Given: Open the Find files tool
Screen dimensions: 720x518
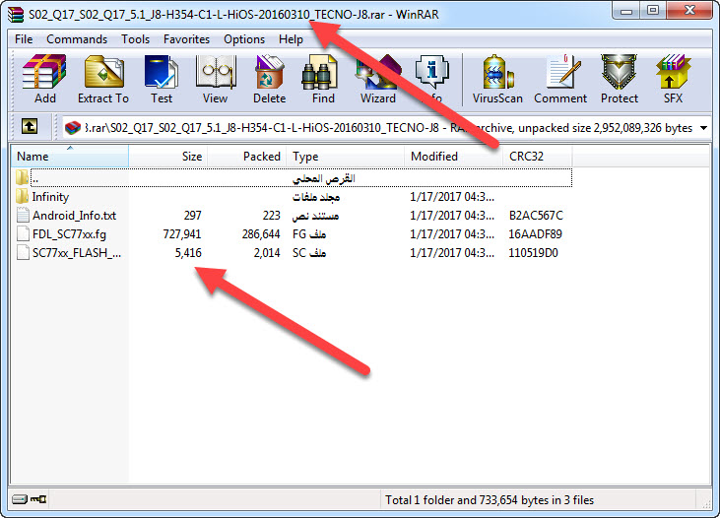Looking at the screenshot, I should tap(323, 79).
